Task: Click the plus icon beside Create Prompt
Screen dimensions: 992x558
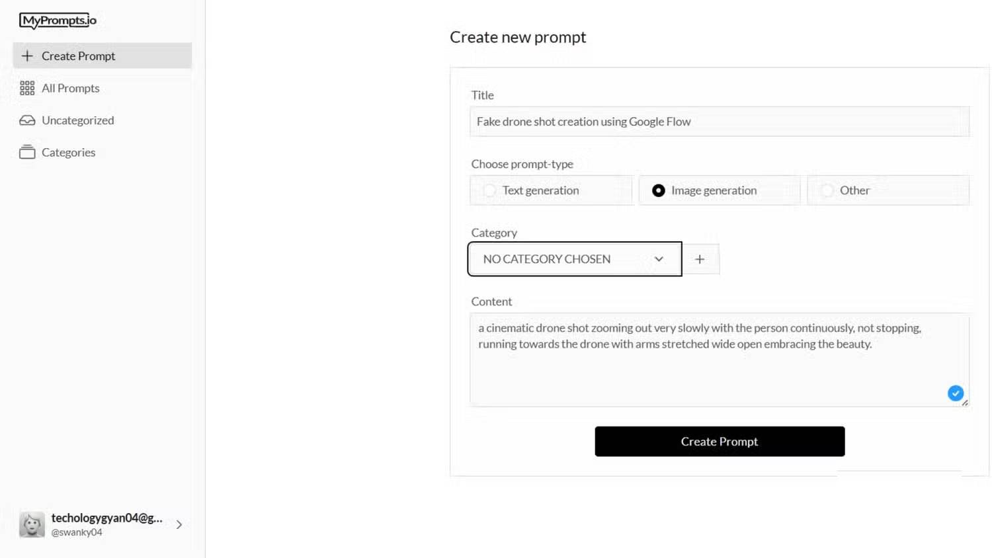Action: [27, 56]
